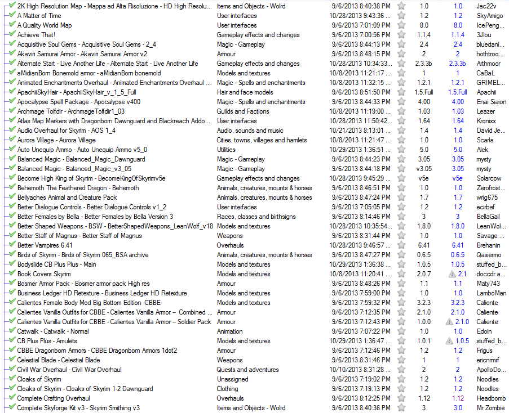The image size is (509, 413).
Task: Click the star icon for Birds of Skyrim
Action: [401, 254]
